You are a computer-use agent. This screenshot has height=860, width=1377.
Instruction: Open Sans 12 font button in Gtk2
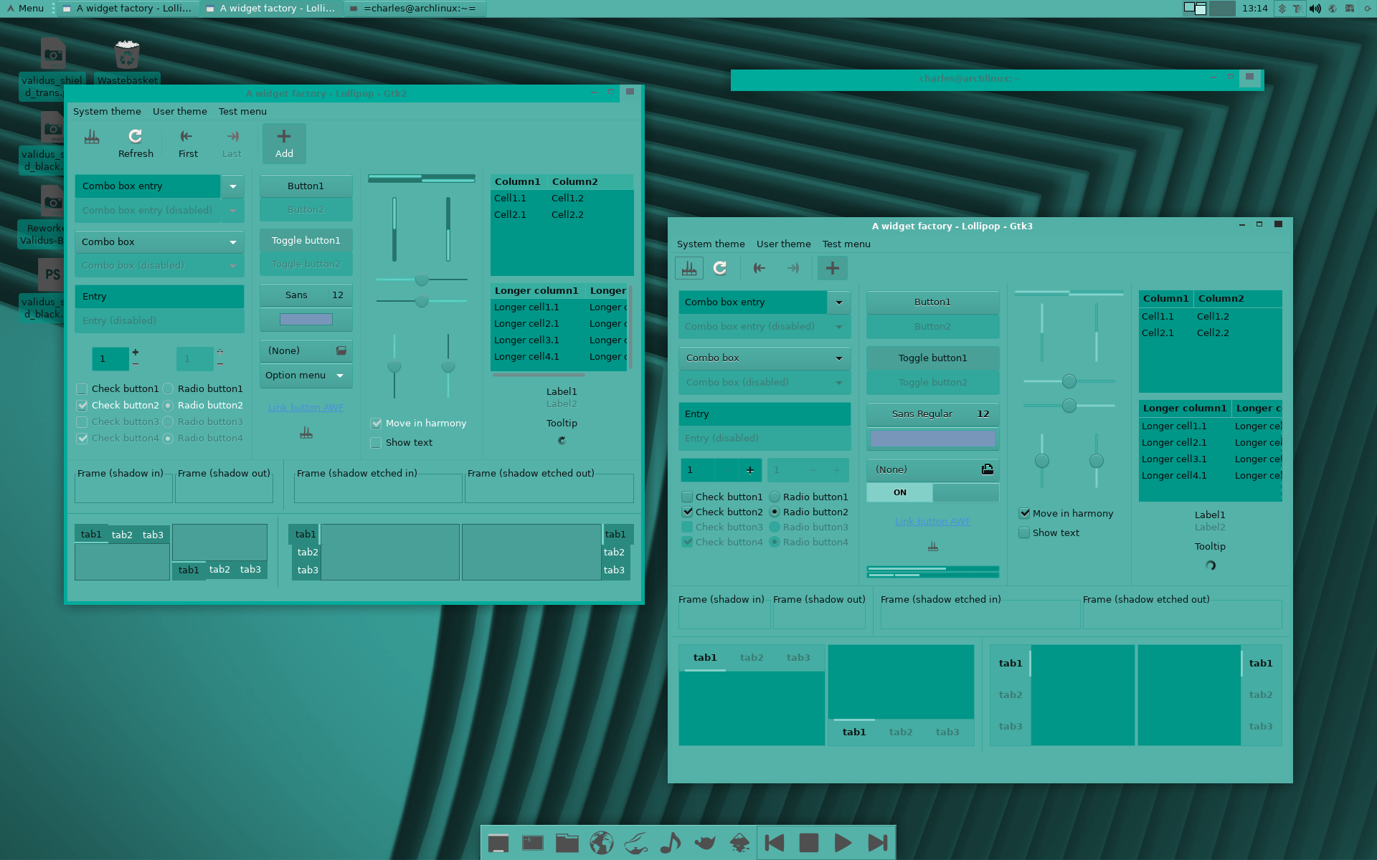(306, 295)
